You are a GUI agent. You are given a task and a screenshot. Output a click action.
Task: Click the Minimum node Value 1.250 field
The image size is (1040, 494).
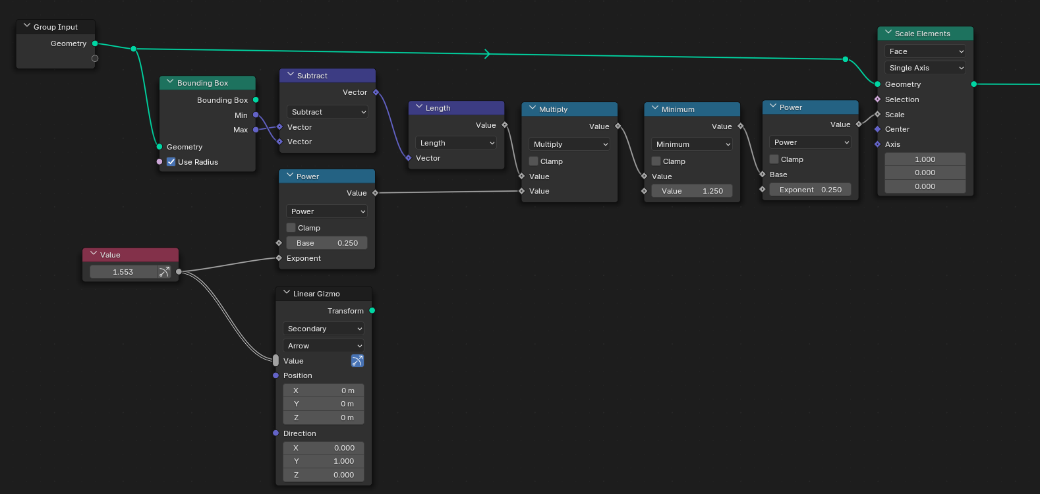[x=691, y=191]
